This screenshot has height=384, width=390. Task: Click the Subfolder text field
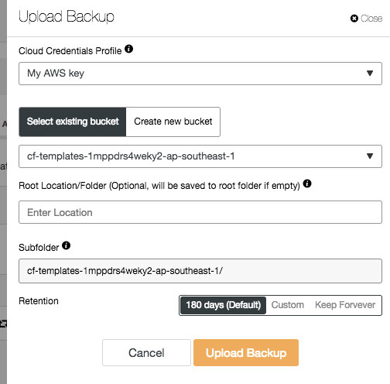point(200,271)
